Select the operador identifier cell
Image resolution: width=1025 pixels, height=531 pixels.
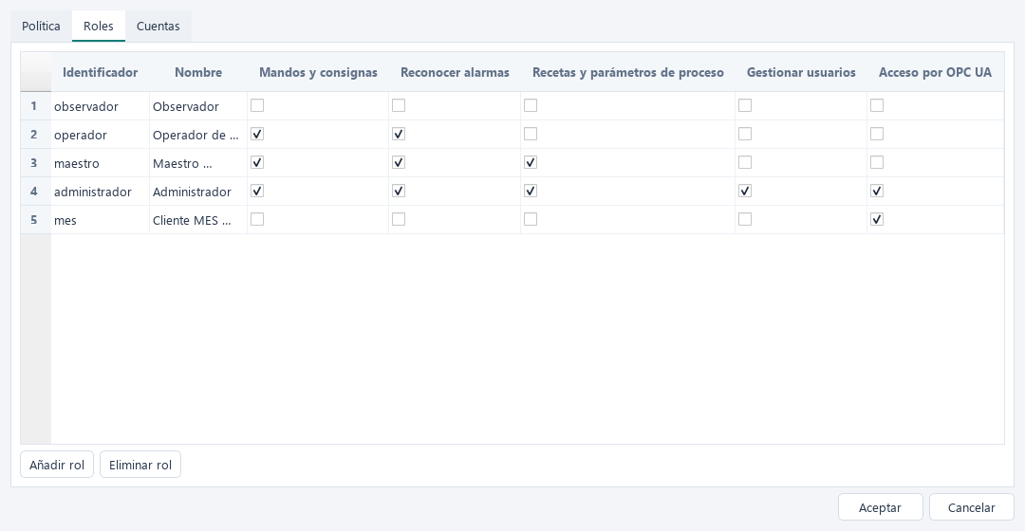100,135
